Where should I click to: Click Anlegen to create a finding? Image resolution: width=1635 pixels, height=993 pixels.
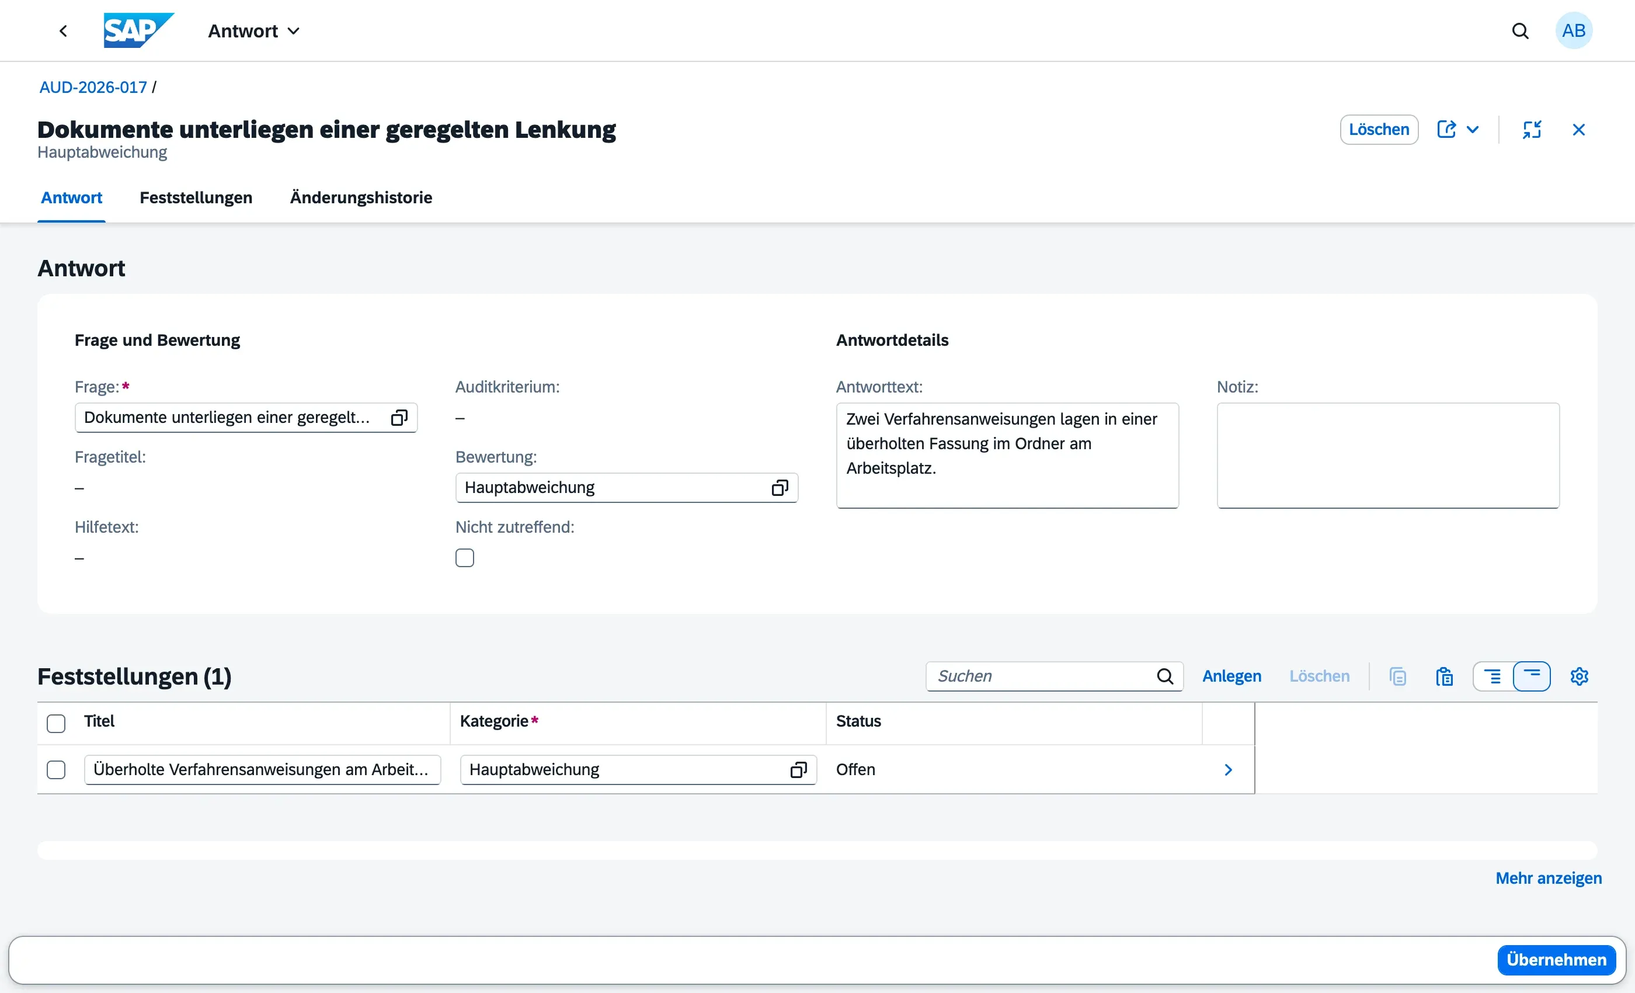(x=1232, y=676)
